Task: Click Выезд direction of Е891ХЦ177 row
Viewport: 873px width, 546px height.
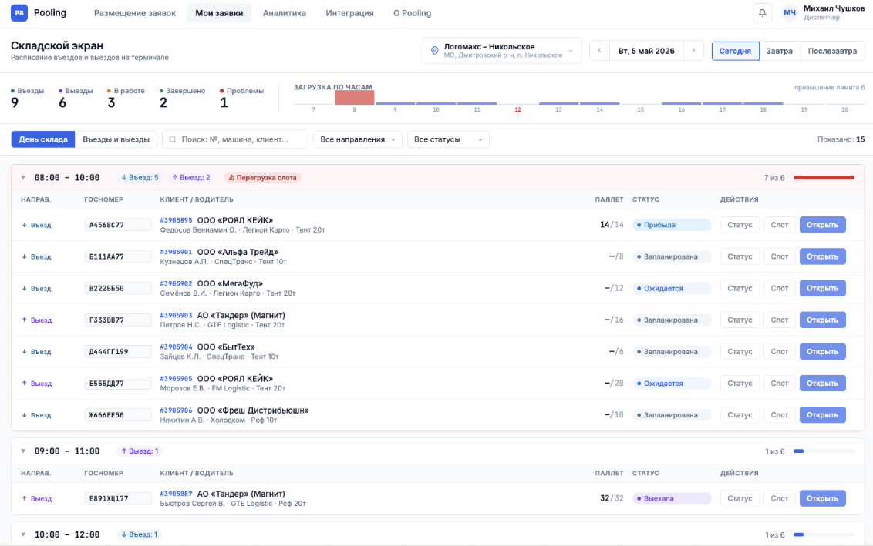Action: (36, 499)
